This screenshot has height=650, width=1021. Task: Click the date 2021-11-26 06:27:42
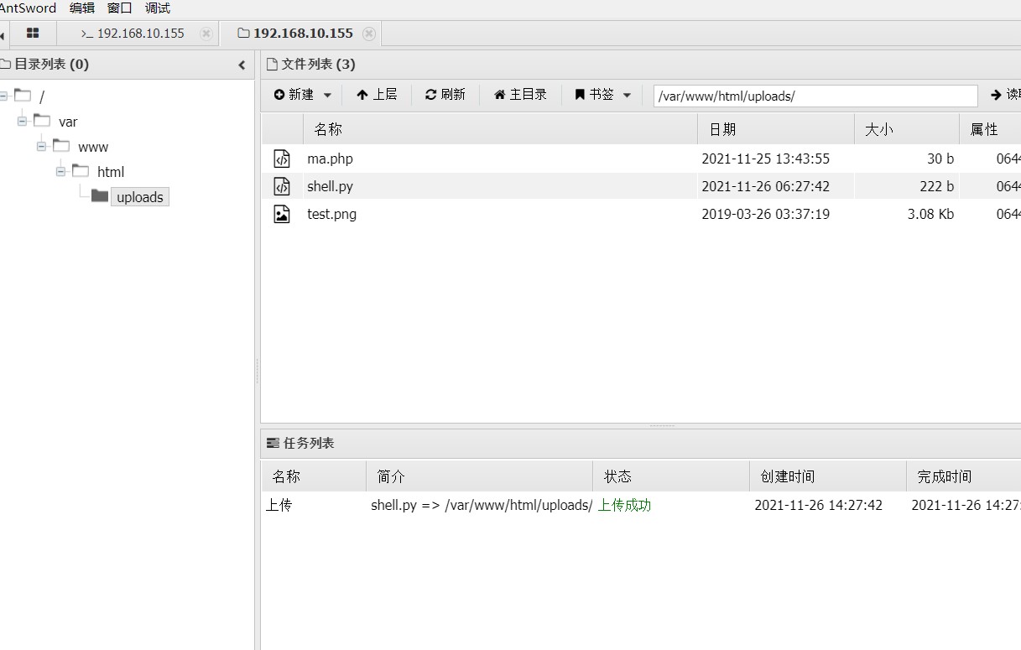pyautogui.click(x=766, y=186)
